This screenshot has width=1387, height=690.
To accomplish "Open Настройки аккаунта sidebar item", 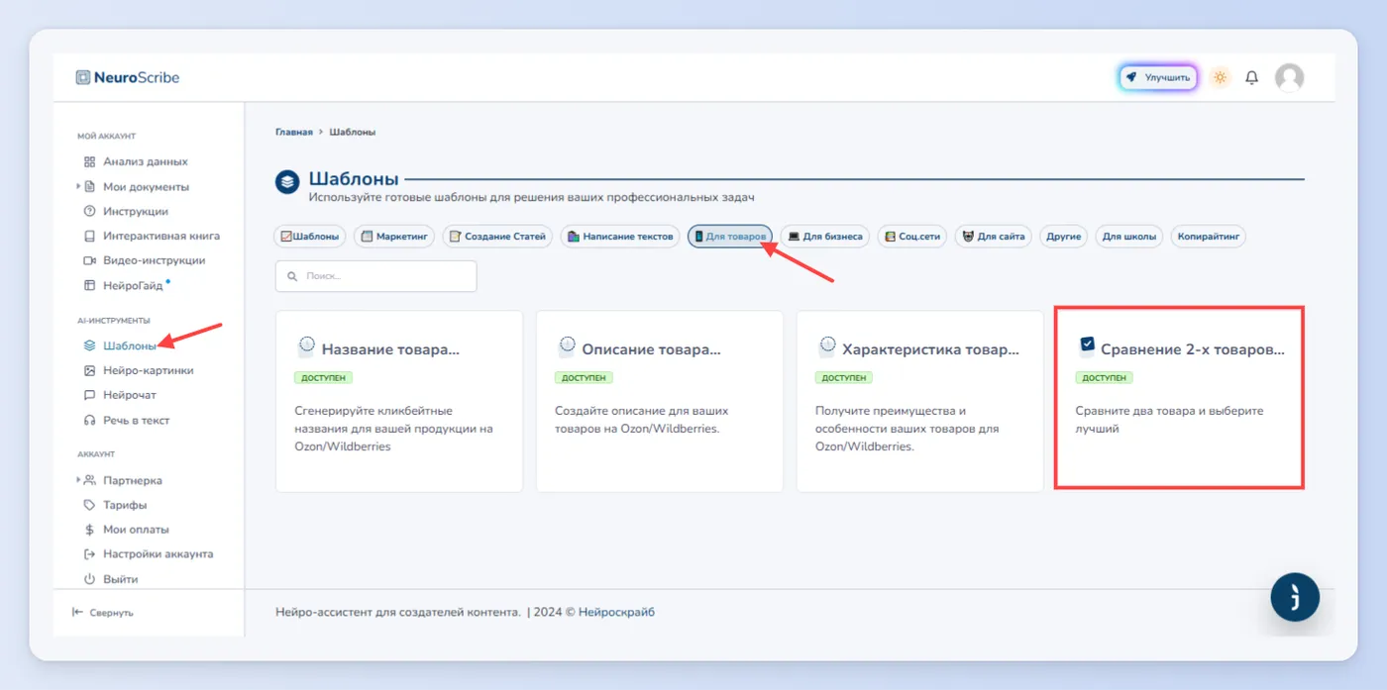I will tap(149, 554).
